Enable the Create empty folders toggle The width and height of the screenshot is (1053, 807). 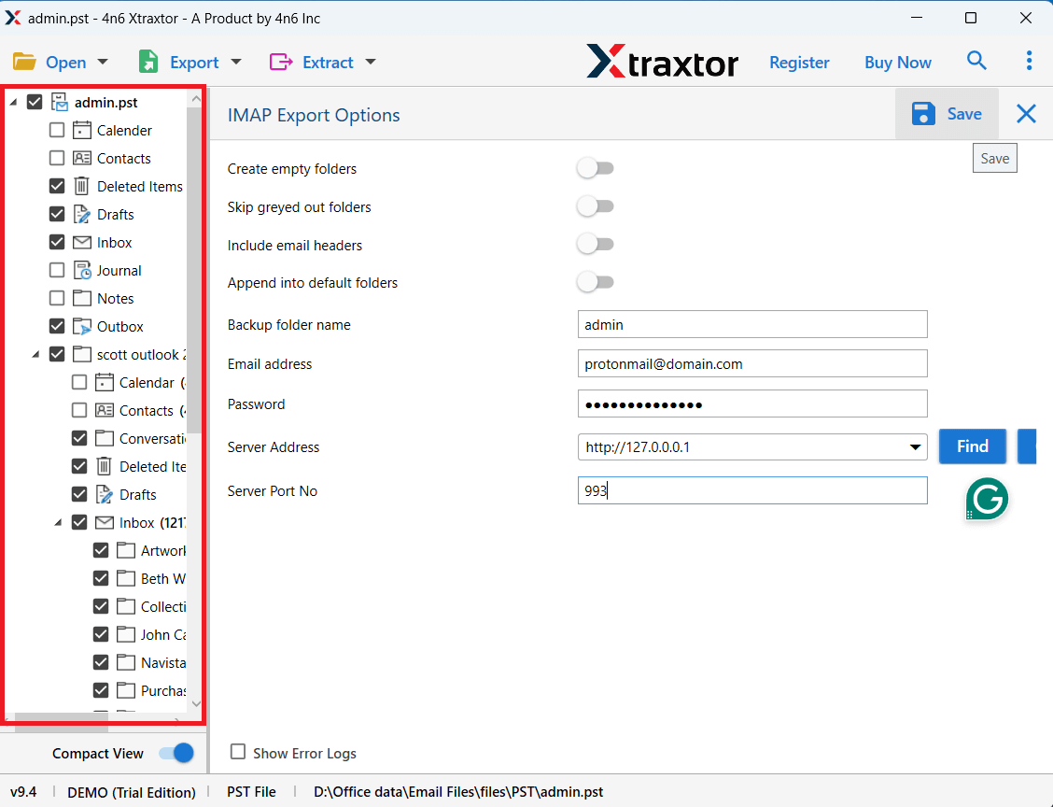tap(595, 169)
